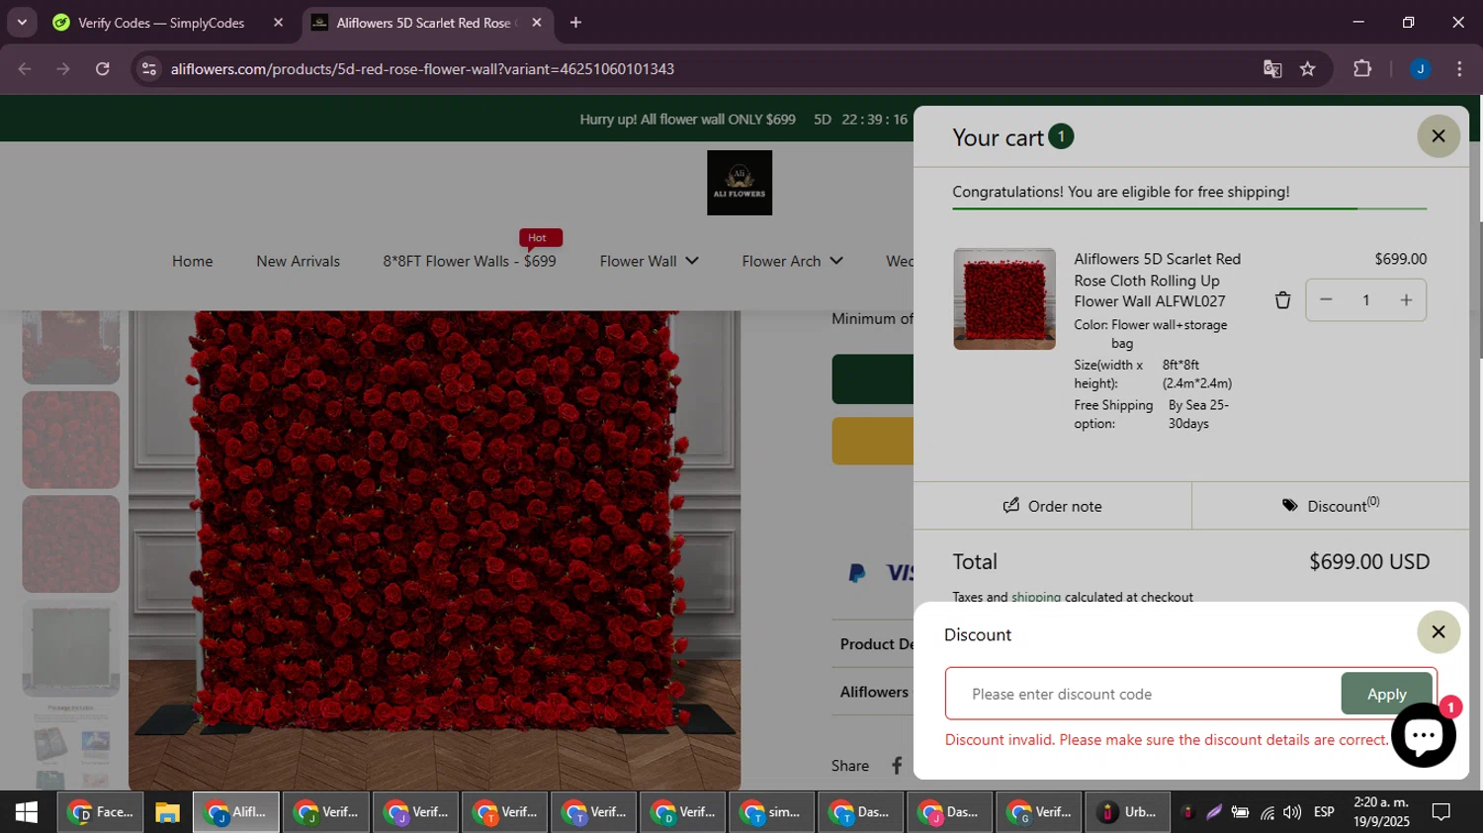
Task: Select third red roses gallery thumbnail
Action: click(71, 544)
